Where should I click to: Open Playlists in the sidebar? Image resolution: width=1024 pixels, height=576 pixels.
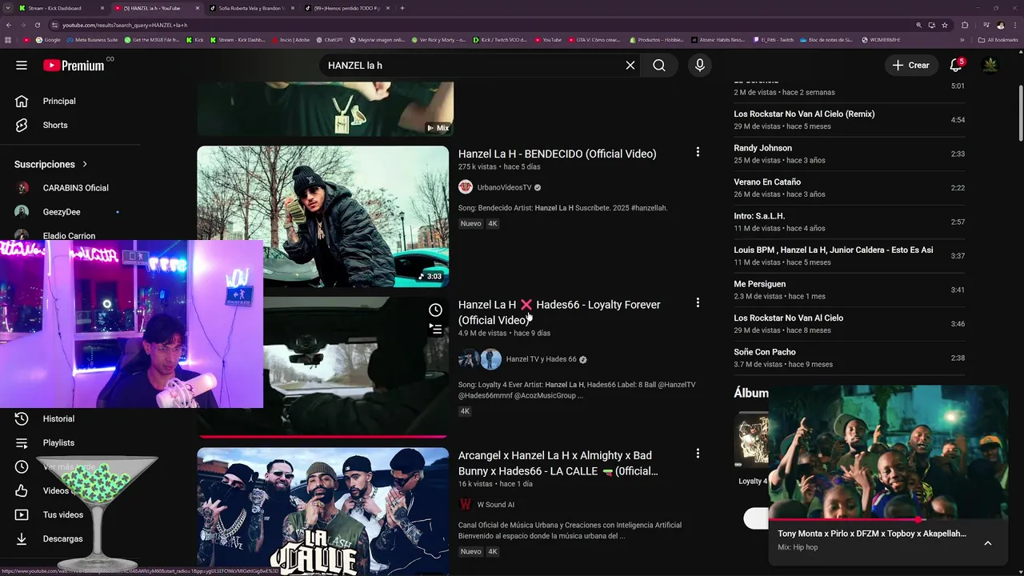58,443
